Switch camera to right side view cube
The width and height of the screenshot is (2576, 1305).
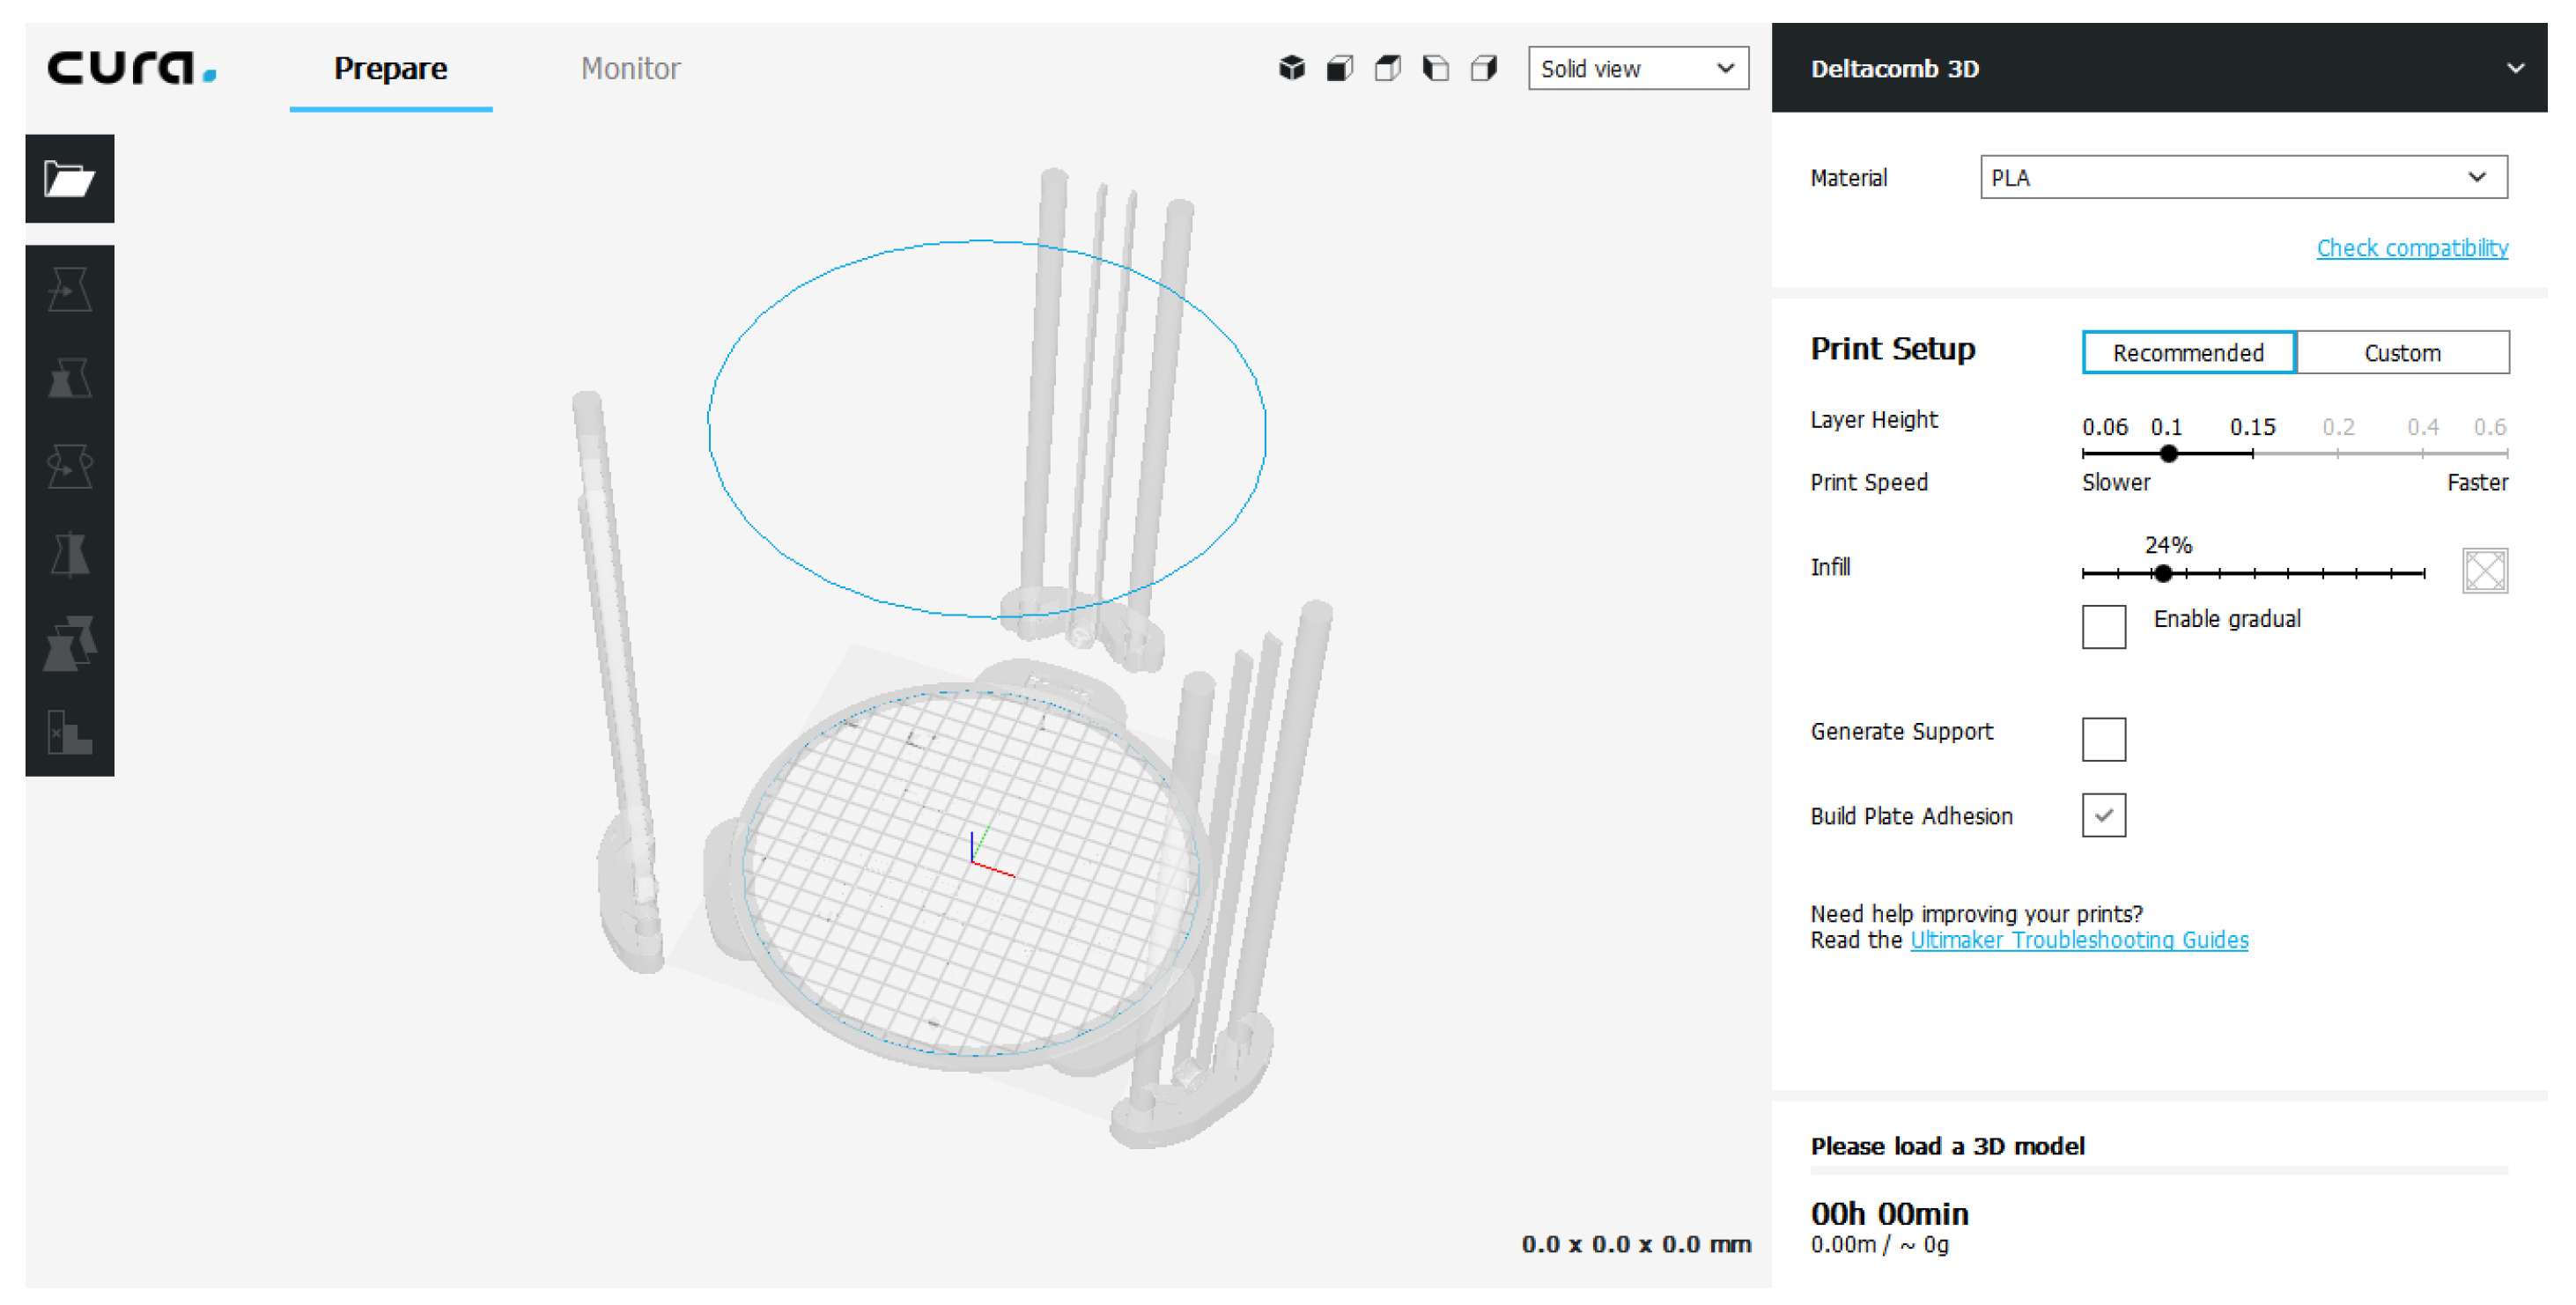[x=1483, y=68]
